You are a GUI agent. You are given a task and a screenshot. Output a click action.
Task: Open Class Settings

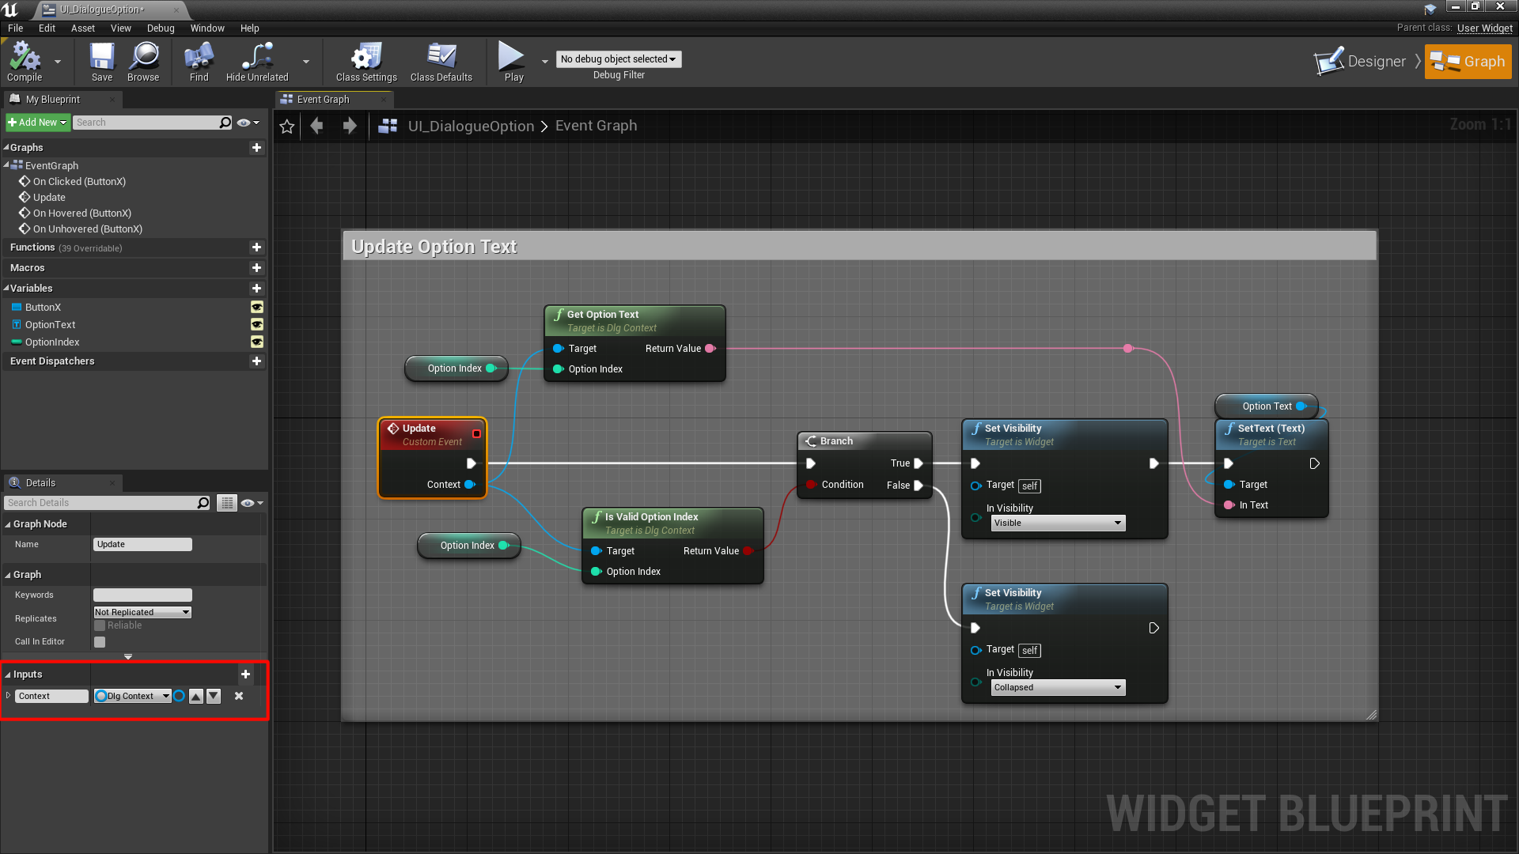366,62
